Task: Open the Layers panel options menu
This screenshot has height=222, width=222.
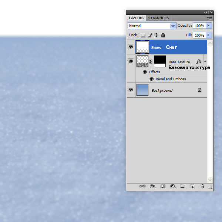Action: (209, 18)
